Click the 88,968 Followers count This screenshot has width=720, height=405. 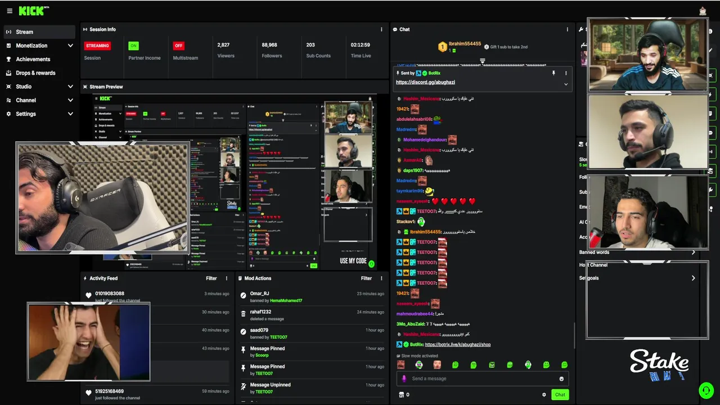click(x=269, y=45)
